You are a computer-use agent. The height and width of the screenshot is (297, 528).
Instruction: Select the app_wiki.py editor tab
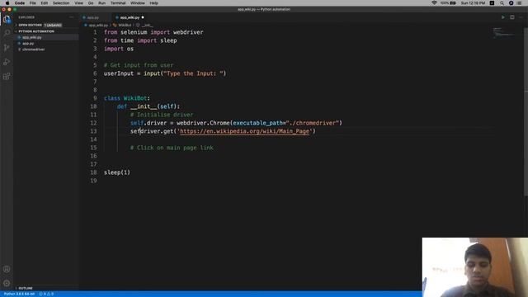[x=130, y=17]
